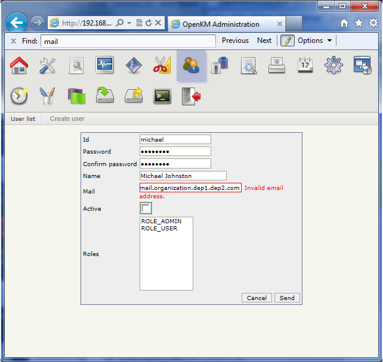Click the clock icon in second toolbar row
The image size is (383, 362).
(19, 96)
